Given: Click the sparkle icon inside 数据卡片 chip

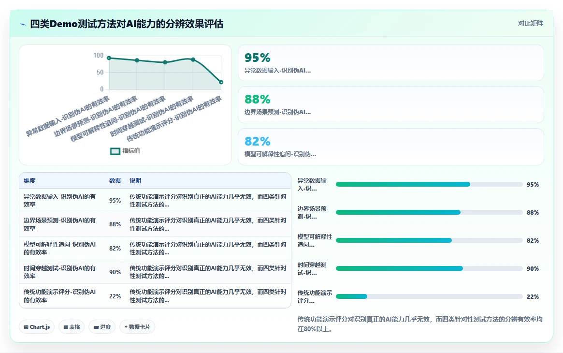Looking at the screenshot, I should (x=126, y=327).
